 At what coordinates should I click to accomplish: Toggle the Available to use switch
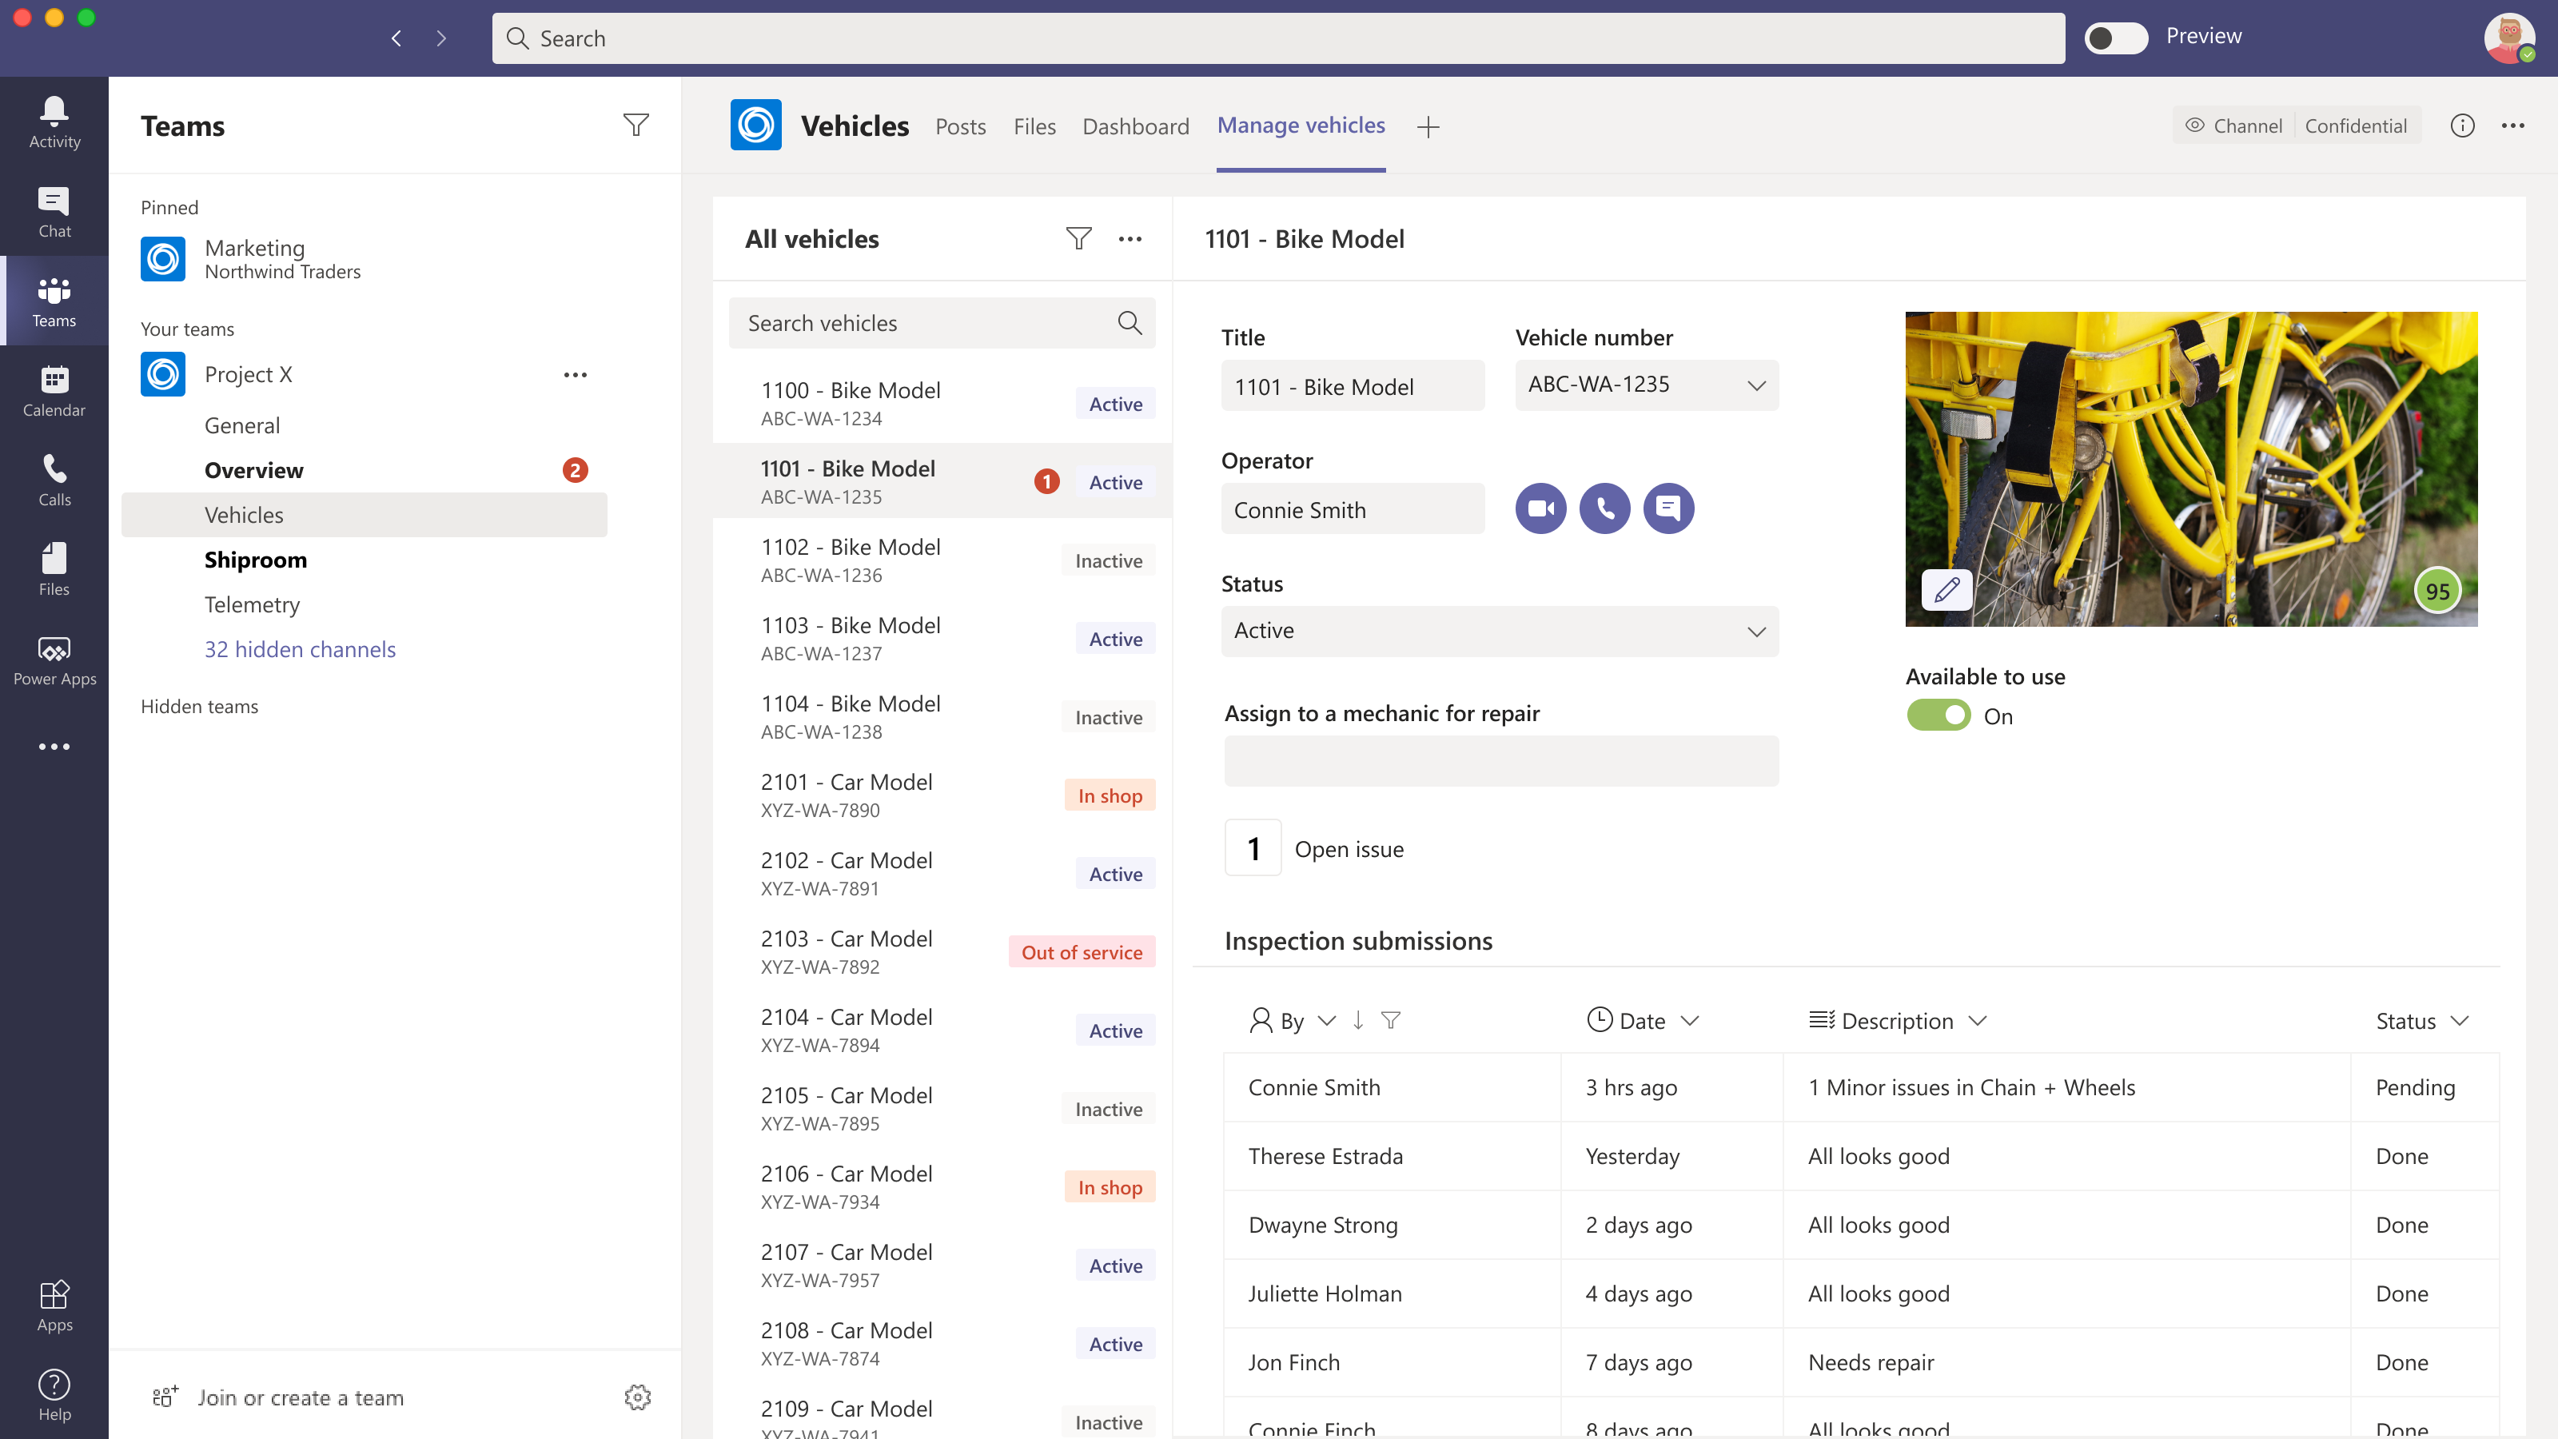click(x=1938, y=716)
